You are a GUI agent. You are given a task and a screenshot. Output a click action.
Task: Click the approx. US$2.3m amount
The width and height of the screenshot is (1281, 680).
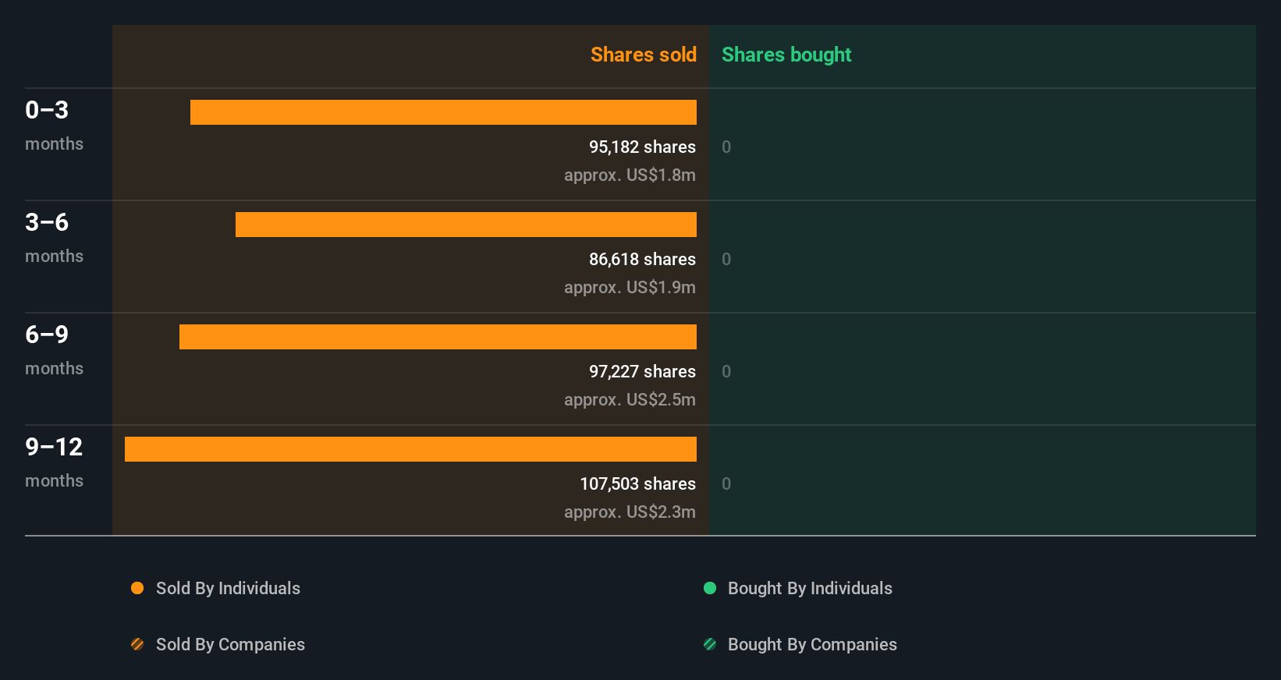point(630,512)
